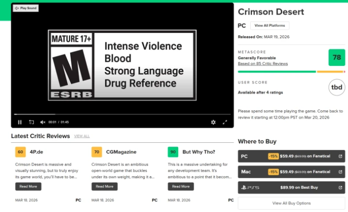The width and height of the screenshot is (348, 212).
Task: Click the 4P.de score 60 badge
Action: click(x=20, y=152)
